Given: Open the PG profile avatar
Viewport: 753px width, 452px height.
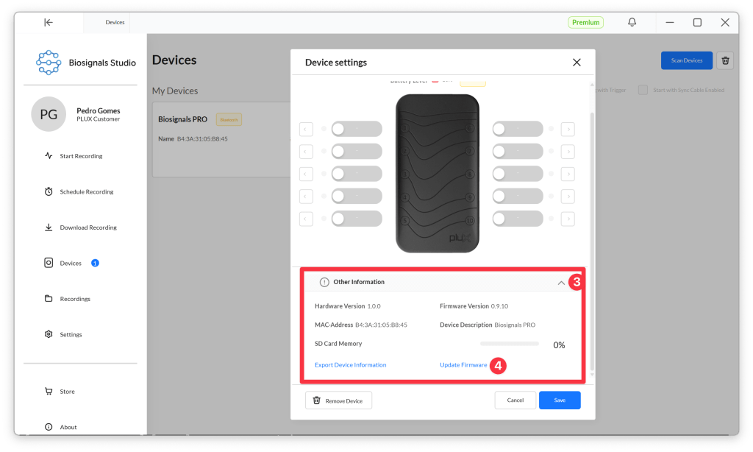Looking at the screenshot, I should pyautogui.click(x=49, y=114).
